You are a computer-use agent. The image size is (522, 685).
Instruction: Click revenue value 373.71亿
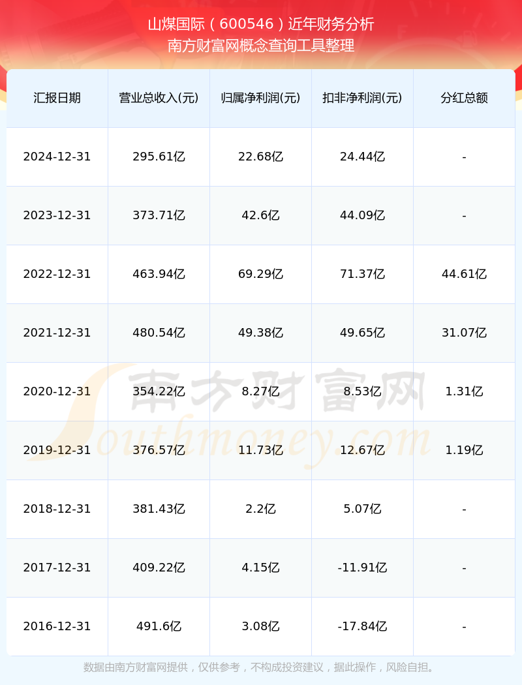pos(159,215)
